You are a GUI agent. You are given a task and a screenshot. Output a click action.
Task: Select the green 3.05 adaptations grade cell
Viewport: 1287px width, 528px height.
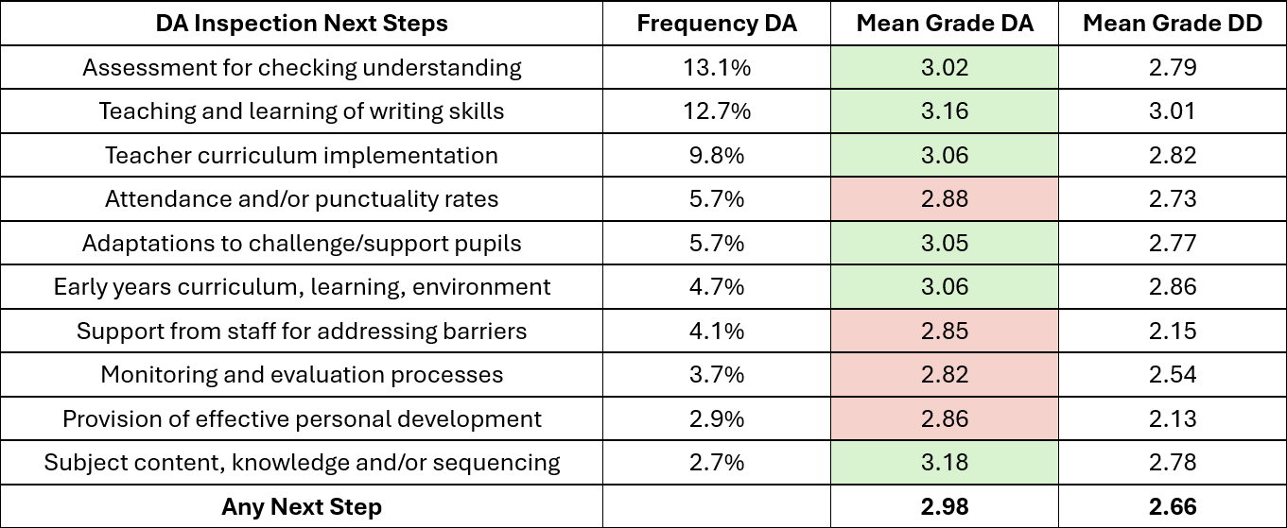[x=944, y=243]
